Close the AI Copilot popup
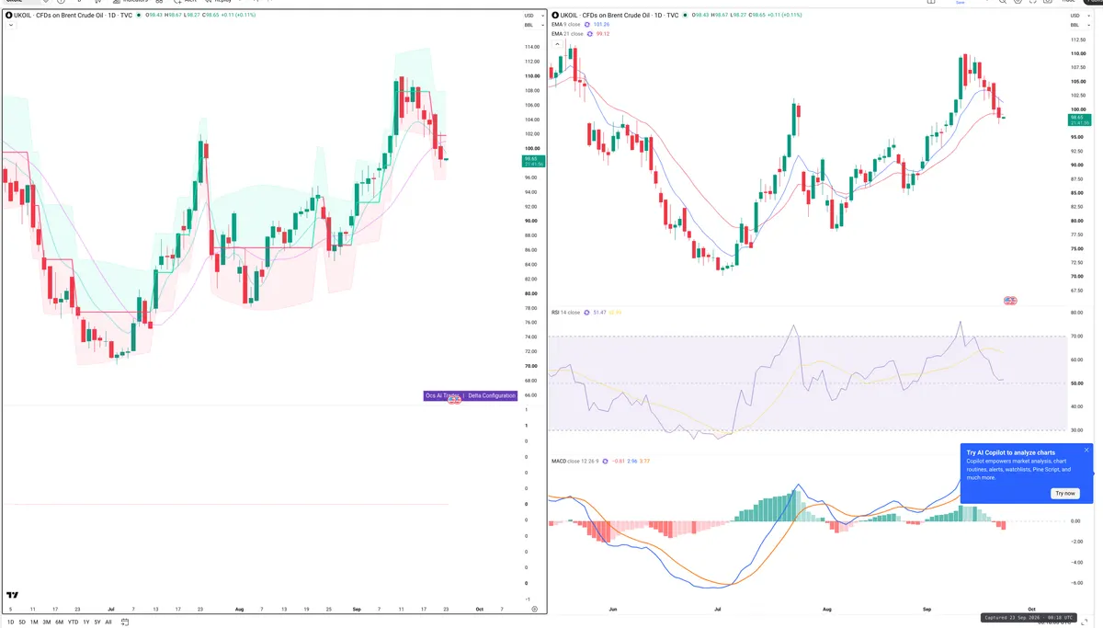Viewport: 1103px width, 628px height. click(x=1086, y=450)
